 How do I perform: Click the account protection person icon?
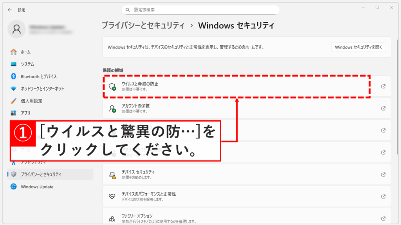tap(112, 107)
